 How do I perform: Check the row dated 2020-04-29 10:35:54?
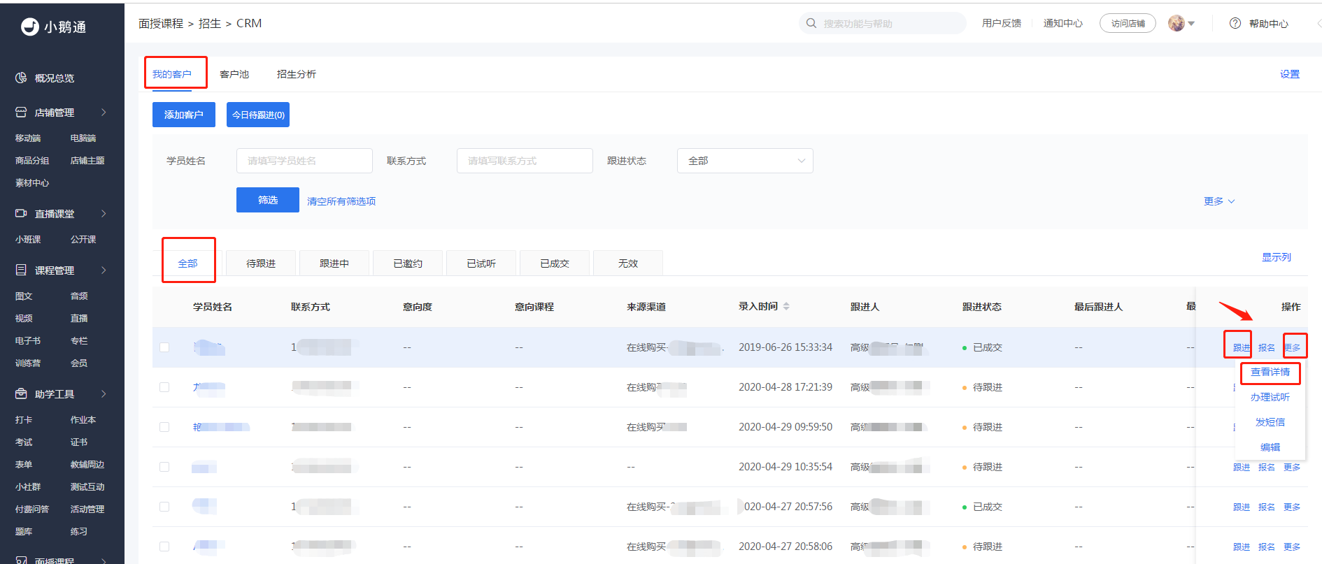click(x=164, y=467)
